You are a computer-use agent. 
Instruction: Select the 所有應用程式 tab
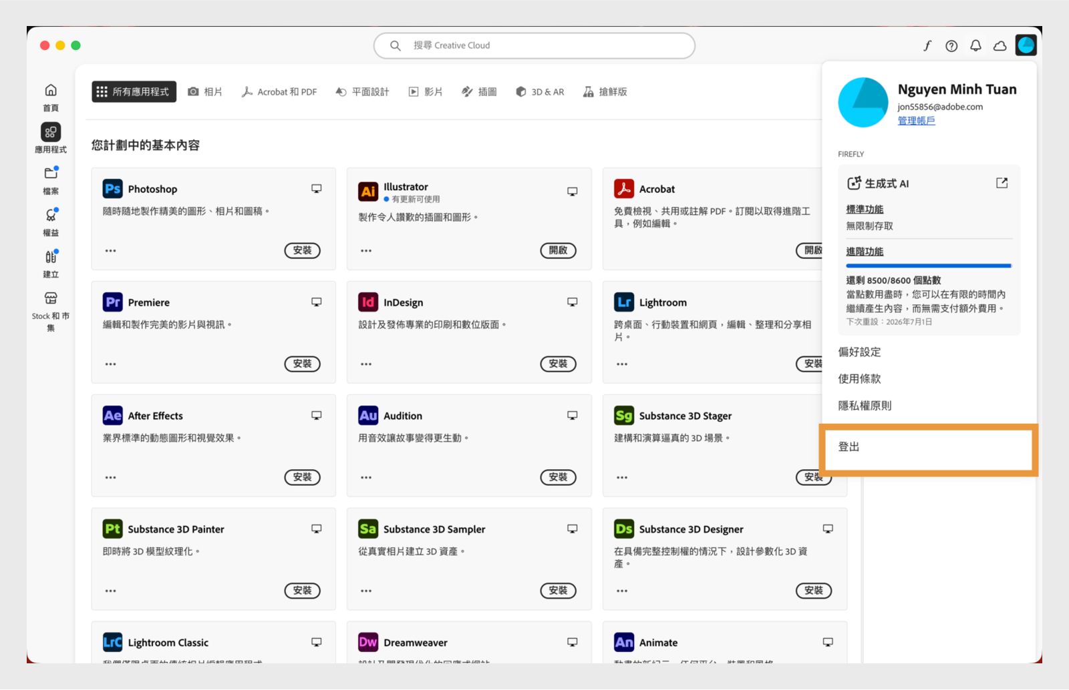click(134, 91)
